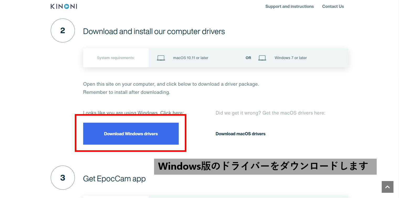Click the step 3 circled number

point(62,178)
